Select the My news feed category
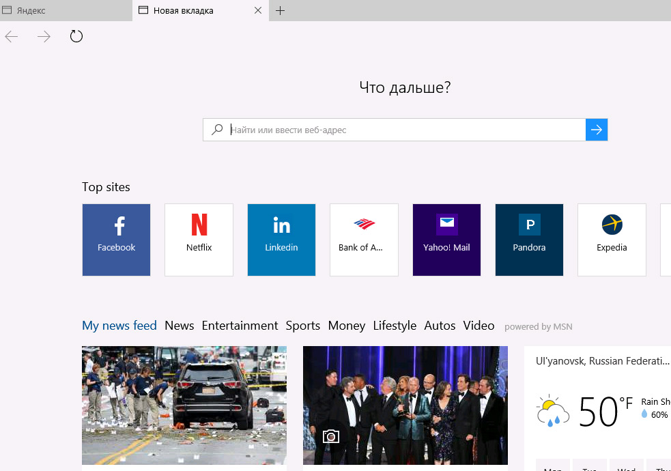Image resolution: width=671 pixels, height=471 pixels. [119, 326]
